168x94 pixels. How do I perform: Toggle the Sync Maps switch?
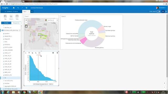158,11
